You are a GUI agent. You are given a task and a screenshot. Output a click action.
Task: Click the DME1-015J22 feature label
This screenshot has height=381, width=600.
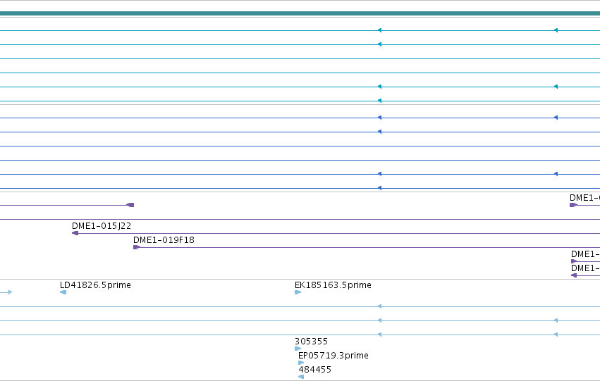tap(102, 226)
